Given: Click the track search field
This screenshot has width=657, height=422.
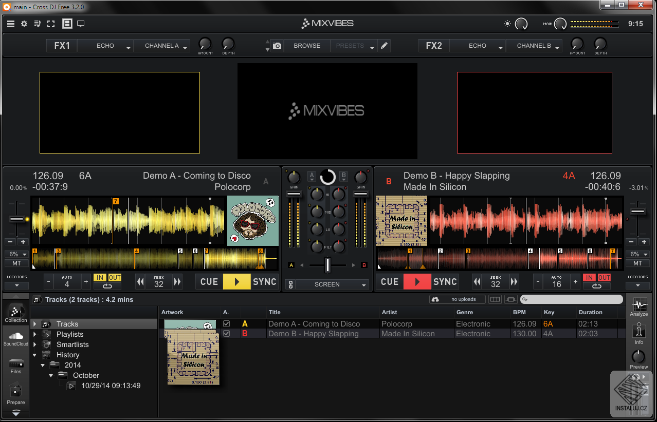Looking at the screenshot, I should [x=572, y=299].
